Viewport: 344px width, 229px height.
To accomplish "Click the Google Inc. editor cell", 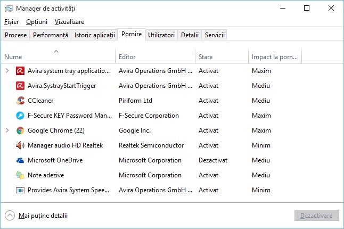I will pos(135,130).
